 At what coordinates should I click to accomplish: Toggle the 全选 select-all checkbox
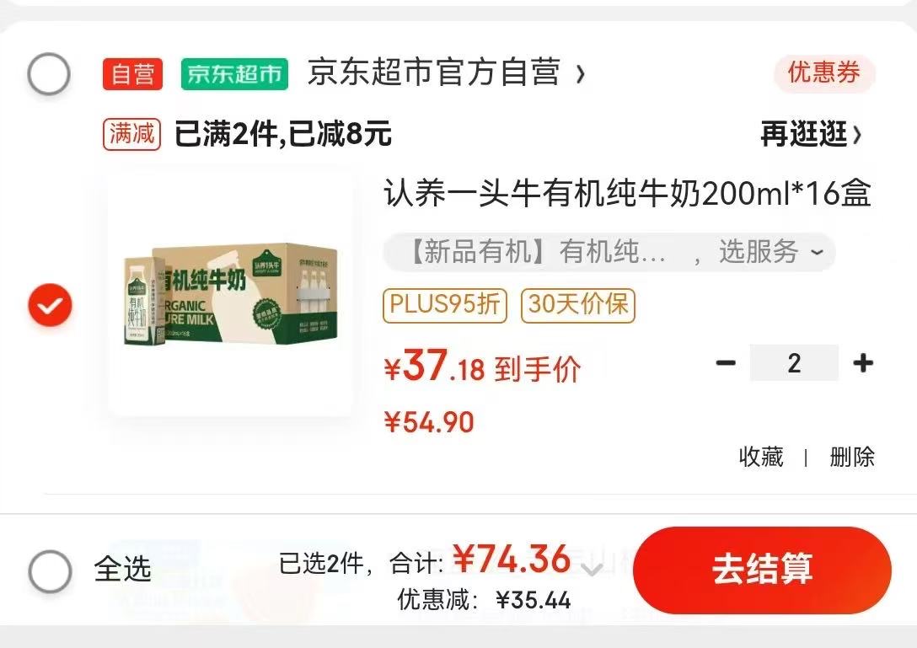click(51, 570)
